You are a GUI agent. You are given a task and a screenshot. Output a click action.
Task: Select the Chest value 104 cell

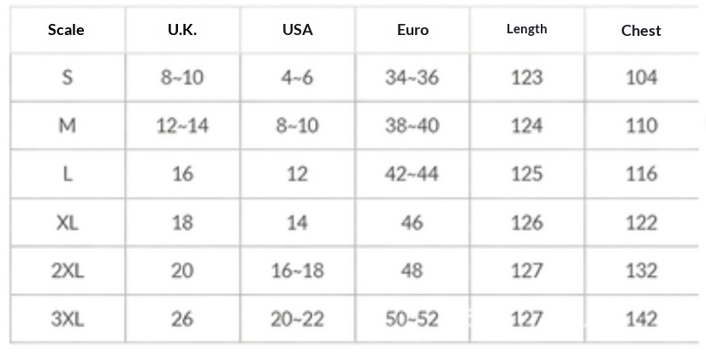[x=641, y=78]
